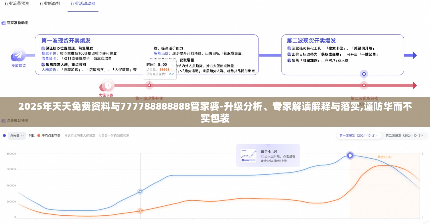
Task: Click the blue data point at 8:00
Action: pyautogui.click(x=140, y=191)
